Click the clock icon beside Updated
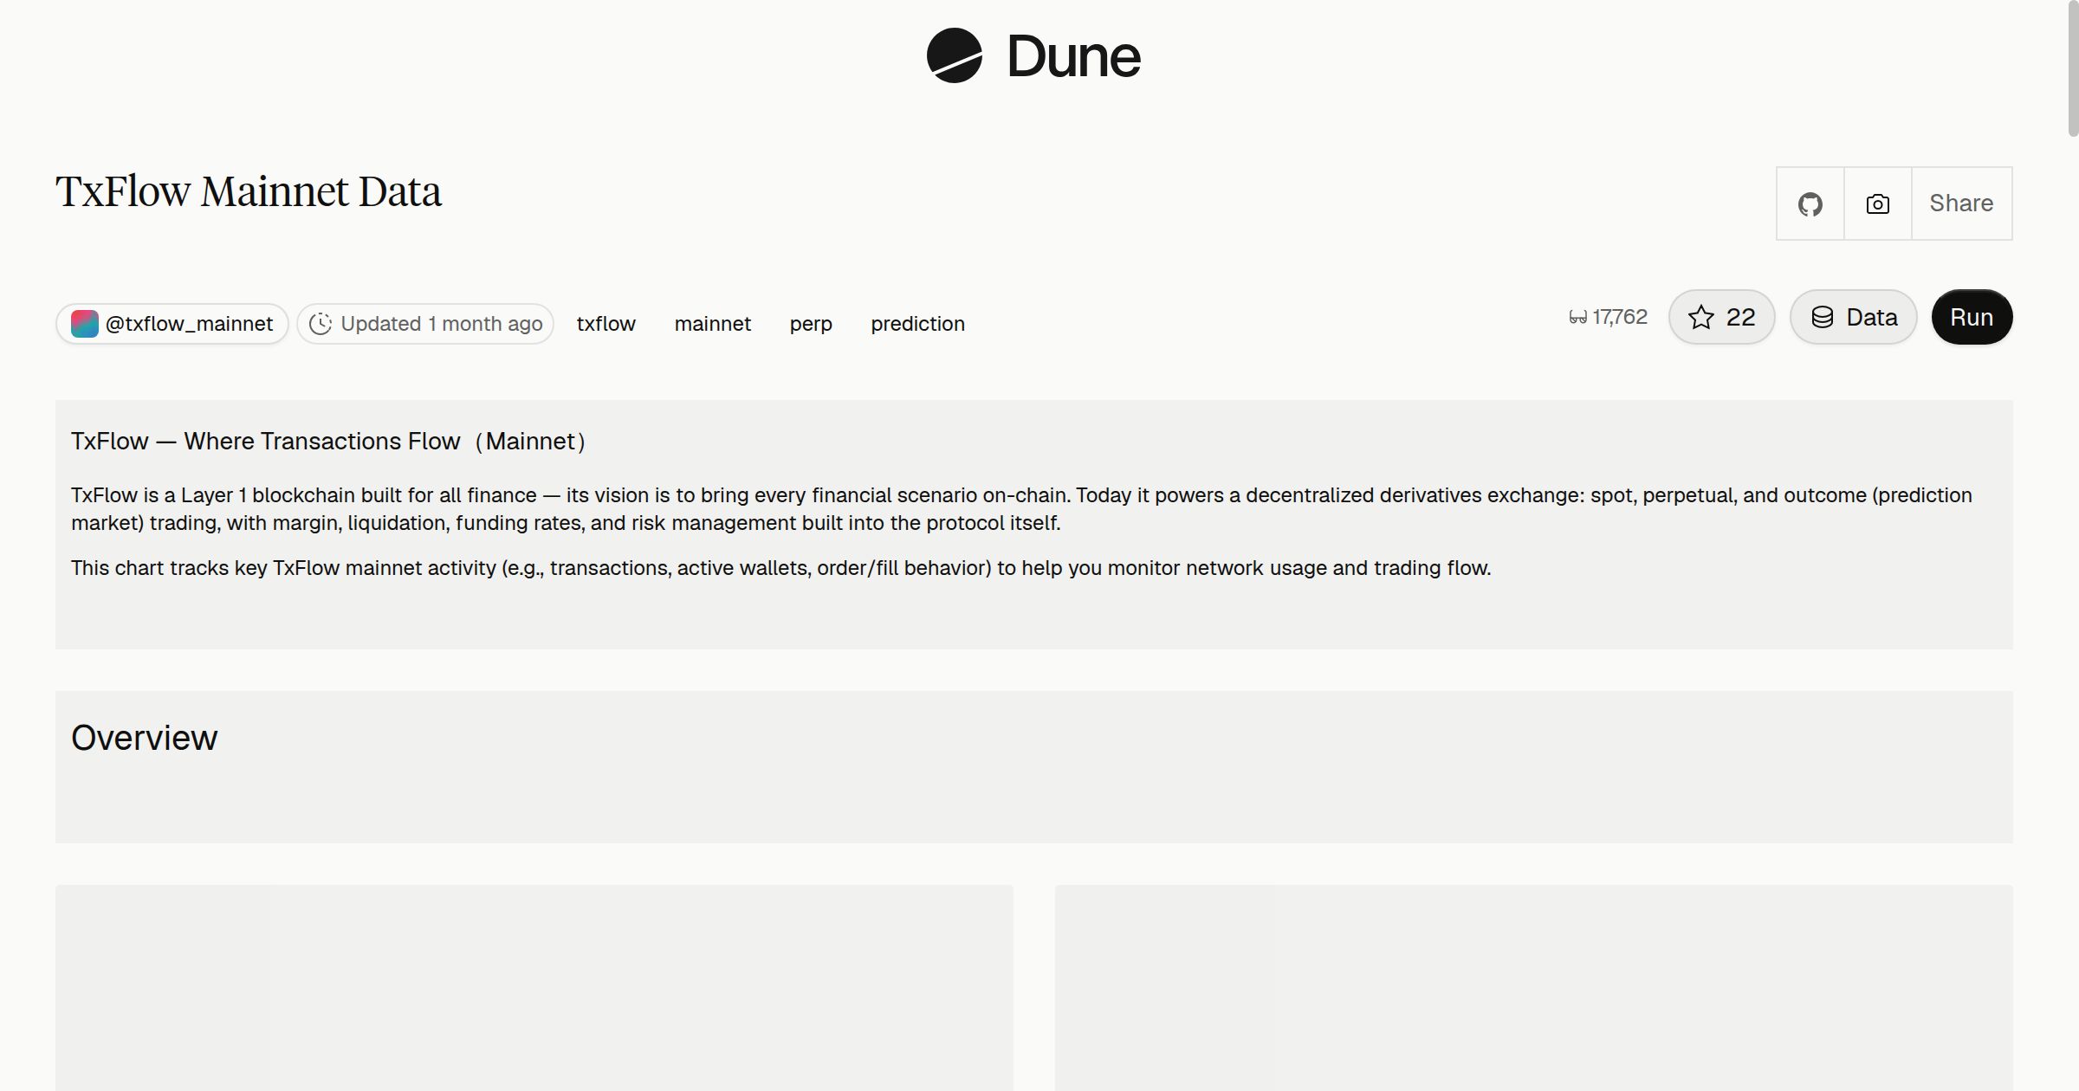 pos(321,324)
